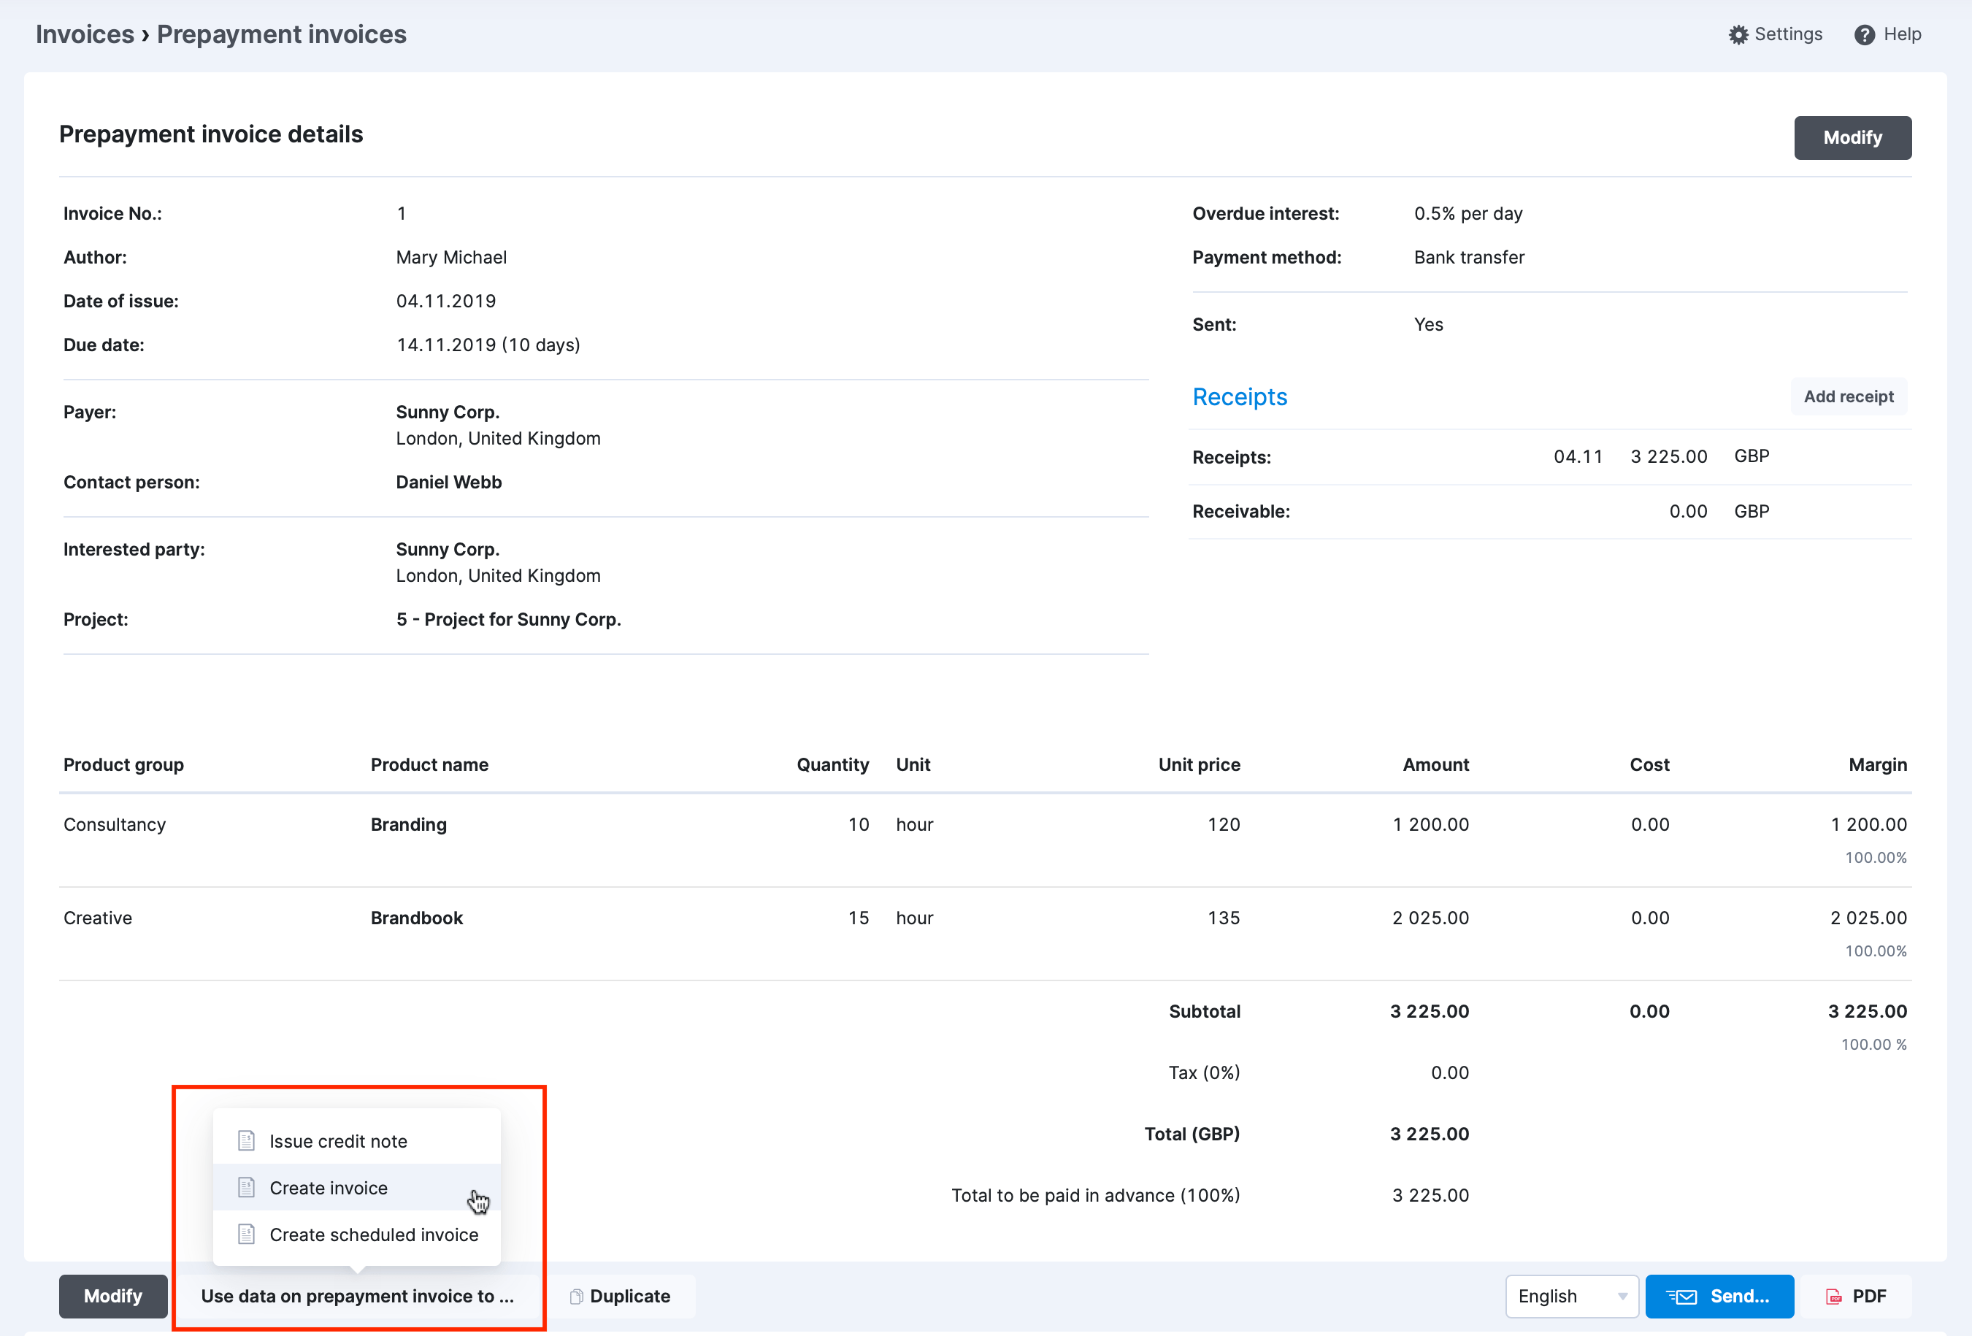Click the language selector chevron

[x=1624, y=1296]
